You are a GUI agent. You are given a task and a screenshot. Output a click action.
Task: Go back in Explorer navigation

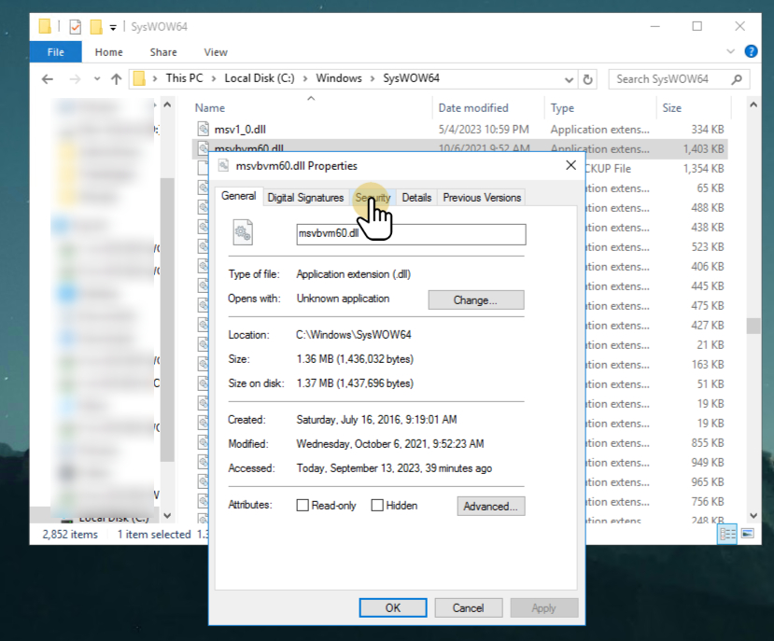click(48, 79)
